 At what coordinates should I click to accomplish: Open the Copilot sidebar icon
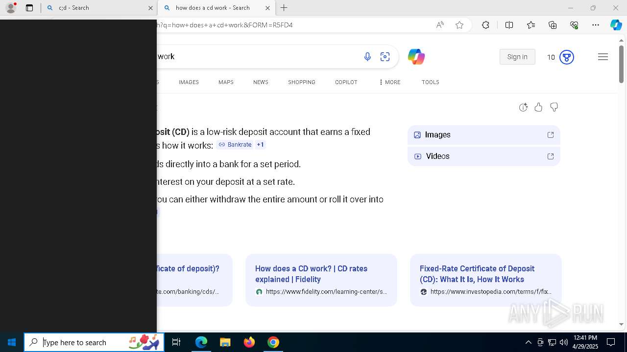point(616,25)
